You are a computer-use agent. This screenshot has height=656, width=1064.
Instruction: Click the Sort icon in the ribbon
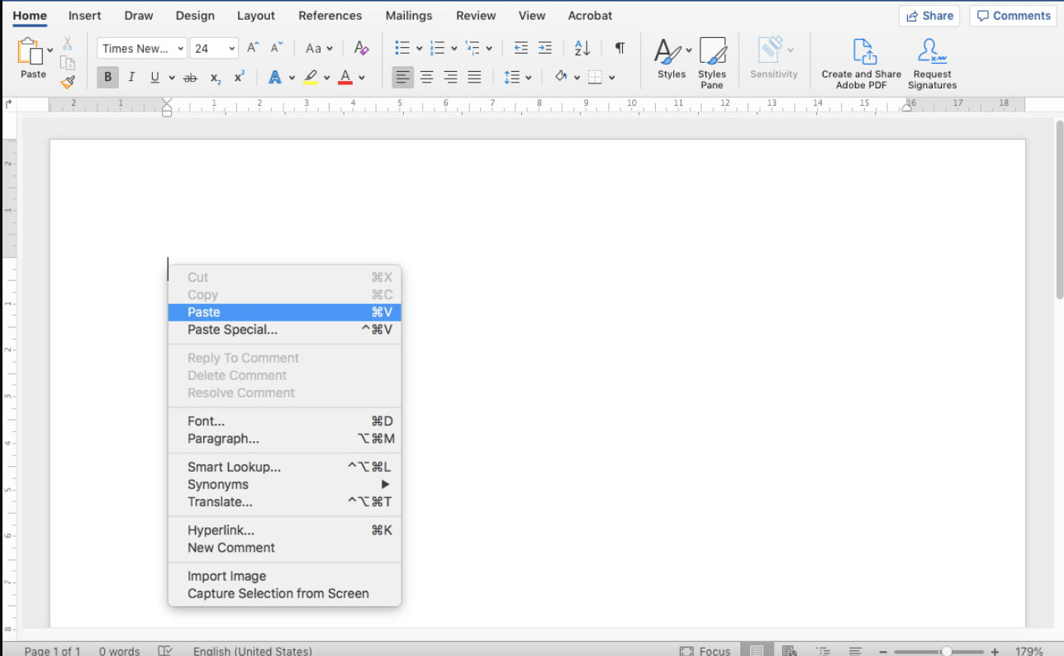[x=582, y=48]
